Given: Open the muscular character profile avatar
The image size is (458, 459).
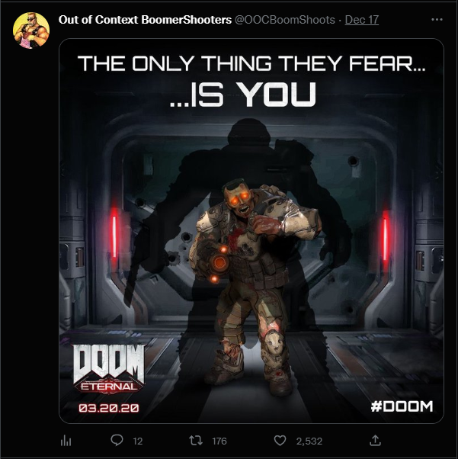Looking at the screenshot, I should coord(31,30).
